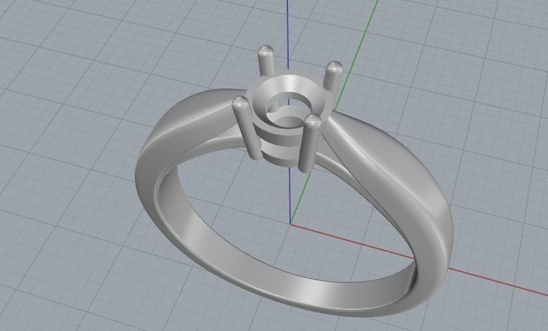This screenshot has width=548, height=331.
Task: Select the left prong above the band shoulder
Action: (247, 128)
